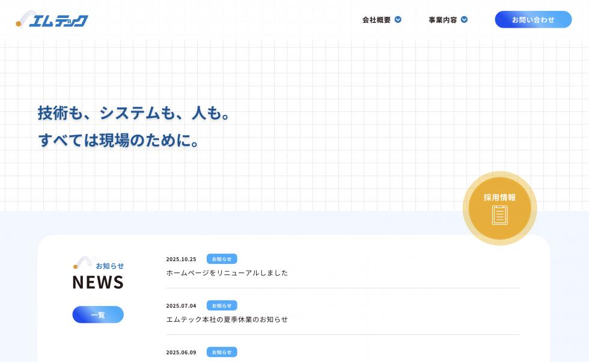
Task: Click the お知らせ badge on the 2025.06.09 entry
Action: 221,352
